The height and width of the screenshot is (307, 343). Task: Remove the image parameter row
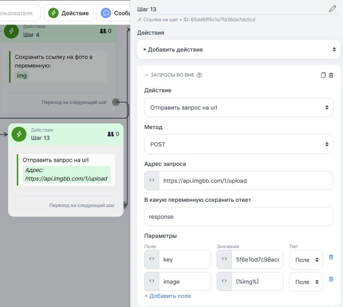pyautogui.click(x=331, y=279)
